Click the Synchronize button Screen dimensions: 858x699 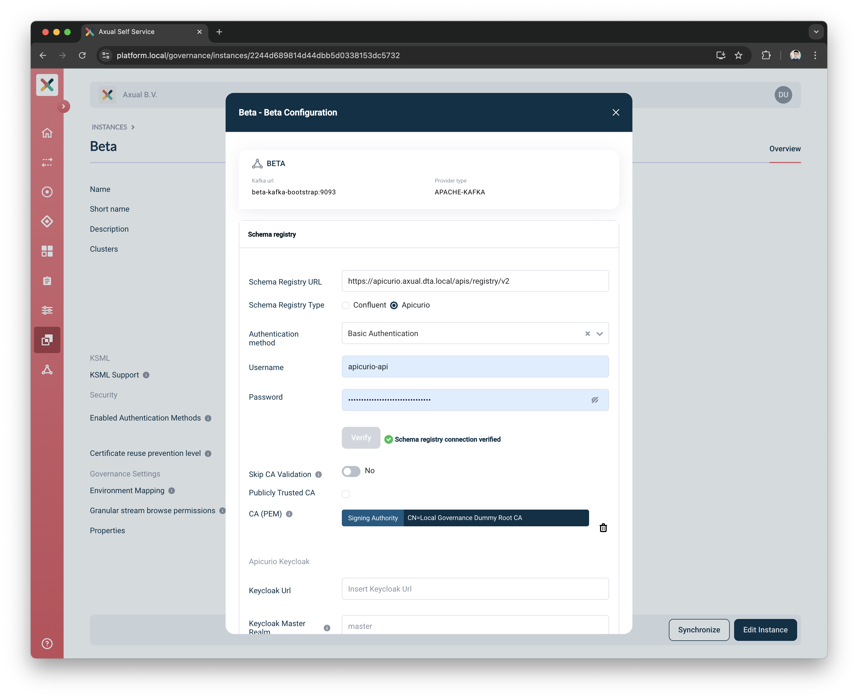coord(698,629)
